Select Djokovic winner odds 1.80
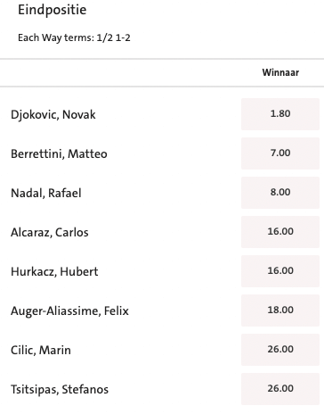Screen dimensions: 324x414 tap(280, 114)
